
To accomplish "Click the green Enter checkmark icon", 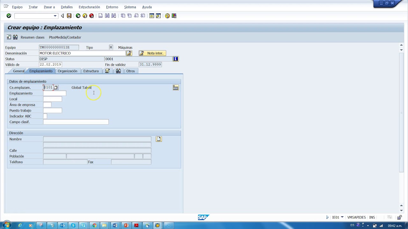I will [x=9, y=16].
